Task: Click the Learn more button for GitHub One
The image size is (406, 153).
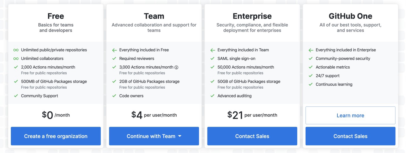Action: 350,115
